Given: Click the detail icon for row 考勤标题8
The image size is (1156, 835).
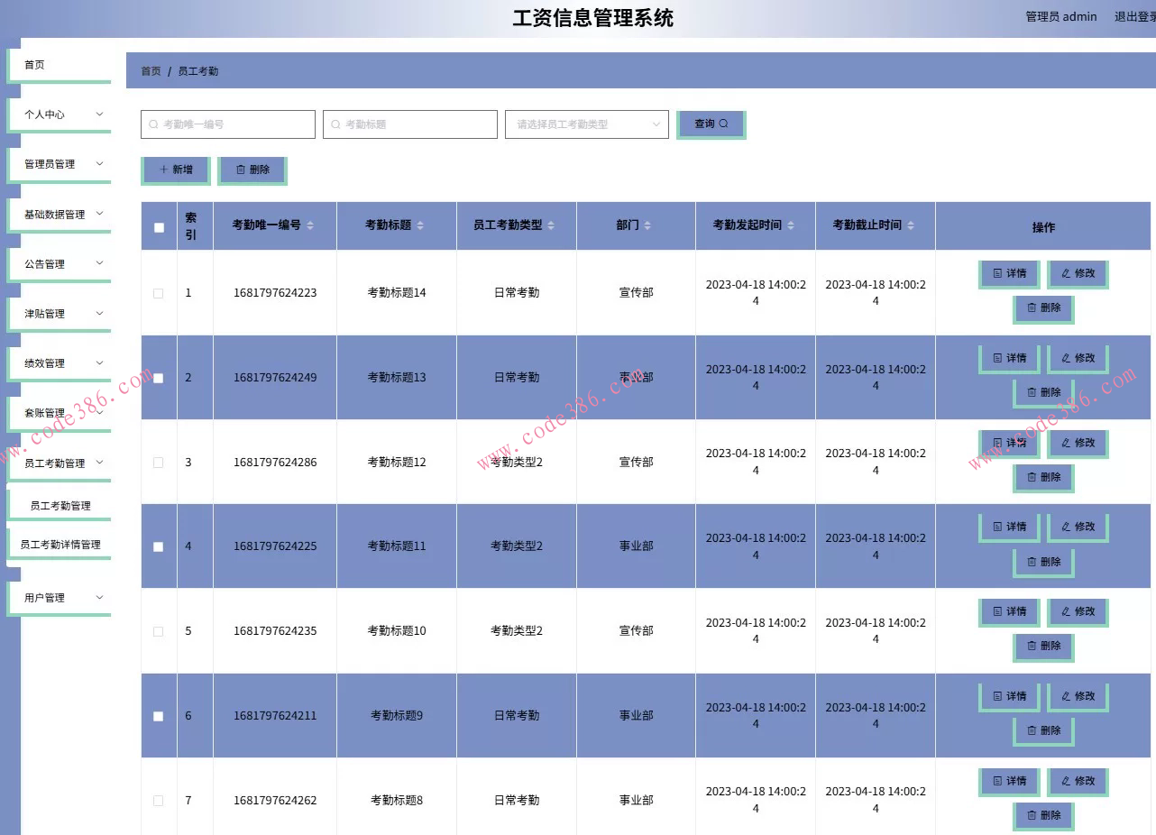Looking at the screenshot, I should [x=997, y=781].
